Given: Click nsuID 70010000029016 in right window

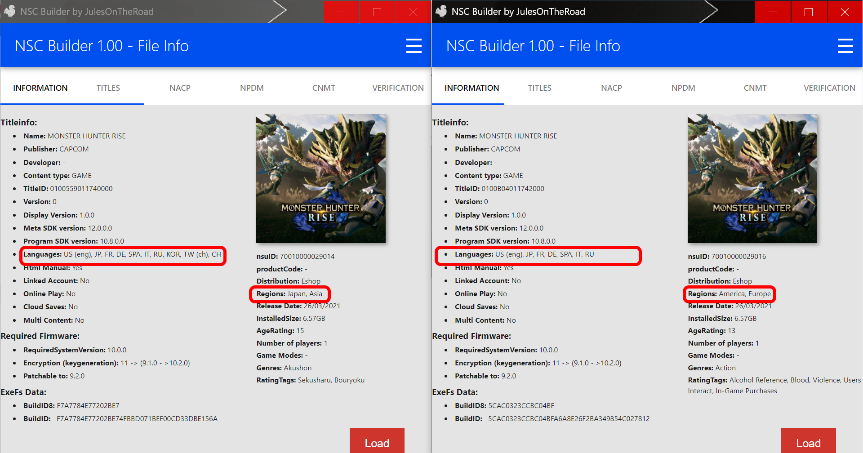Looking at the screenshot, I should point(727,257).
